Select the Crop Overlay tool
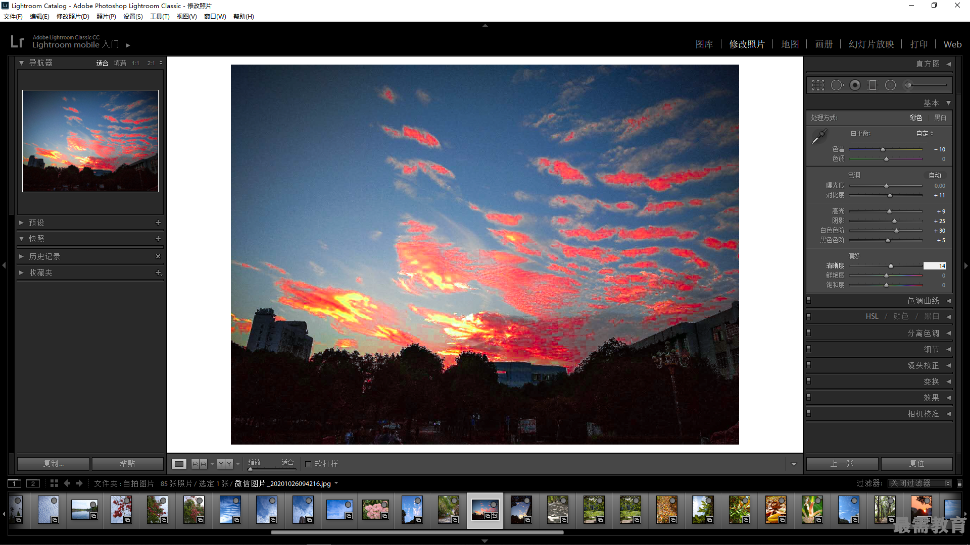970x545 pixels. click(x=818, y=85)
